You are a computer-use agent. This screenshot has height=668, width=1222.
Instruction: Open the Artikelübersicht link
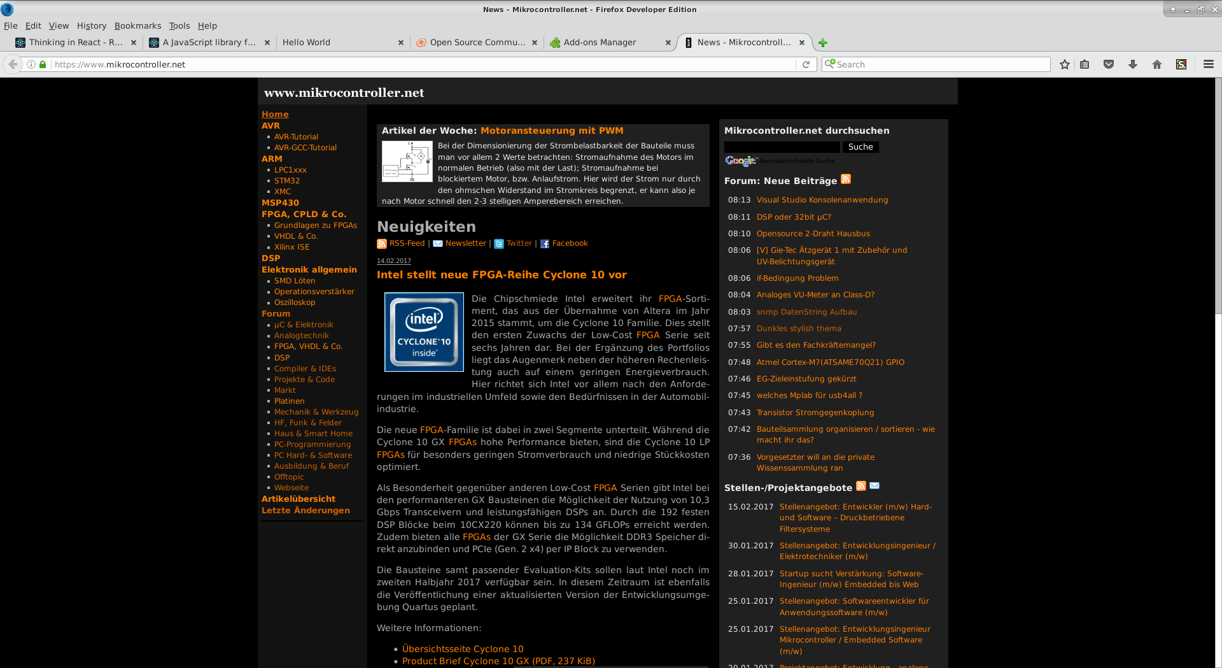[298, 499]
